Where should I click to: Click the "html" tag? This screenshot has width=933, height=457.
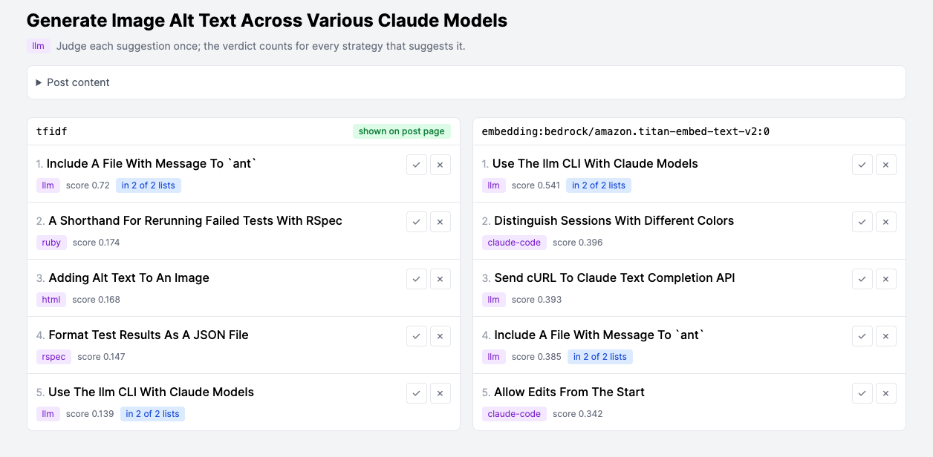(51, 300)
